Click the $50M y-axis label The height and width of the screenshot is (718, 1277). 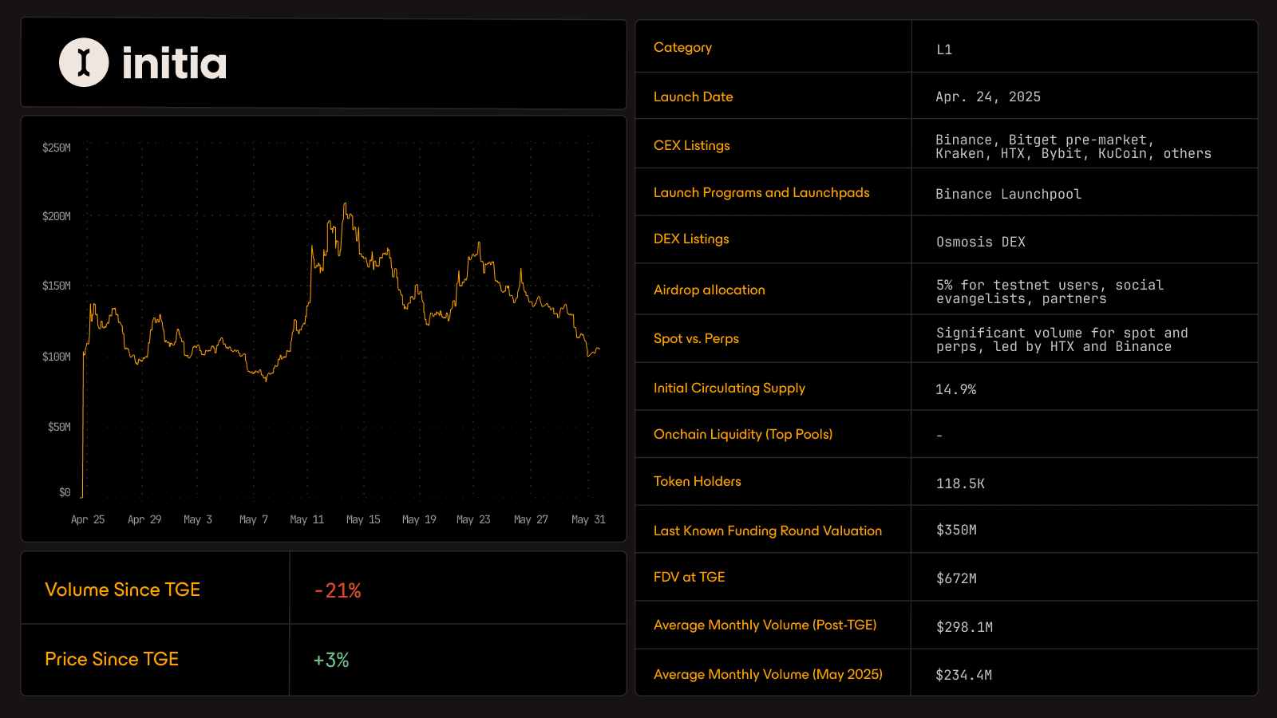(59, 427)
